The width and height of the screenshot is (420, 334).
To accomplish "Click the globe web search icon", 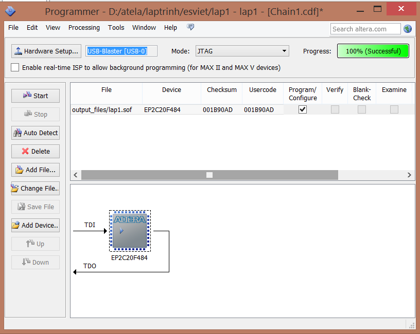I will 408,29.
